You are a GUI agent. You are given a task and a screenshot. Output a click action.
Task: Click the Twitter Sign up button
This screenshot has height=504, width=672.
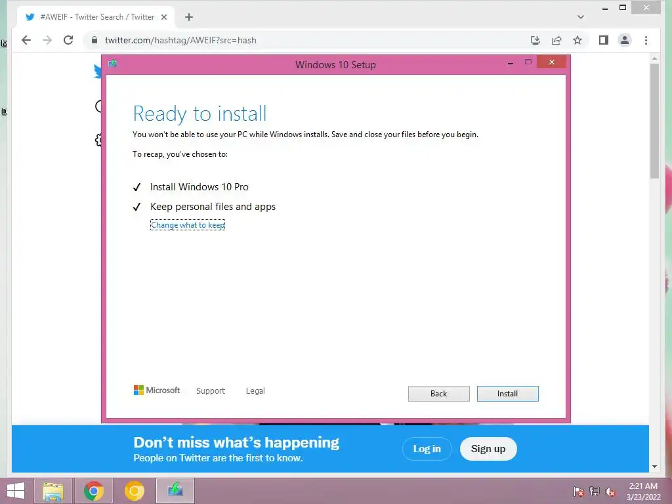point(488,449)
